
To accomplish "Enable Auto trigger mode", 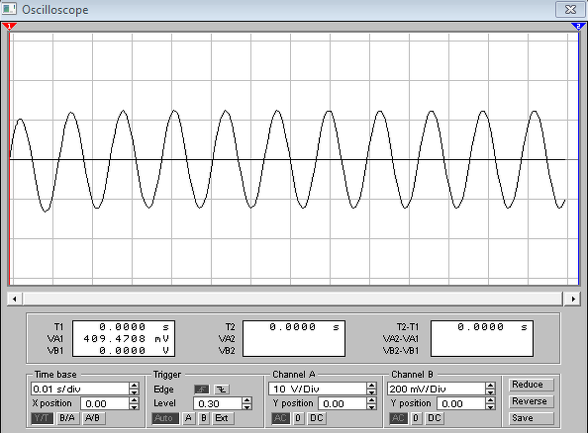I will [165, 418].
